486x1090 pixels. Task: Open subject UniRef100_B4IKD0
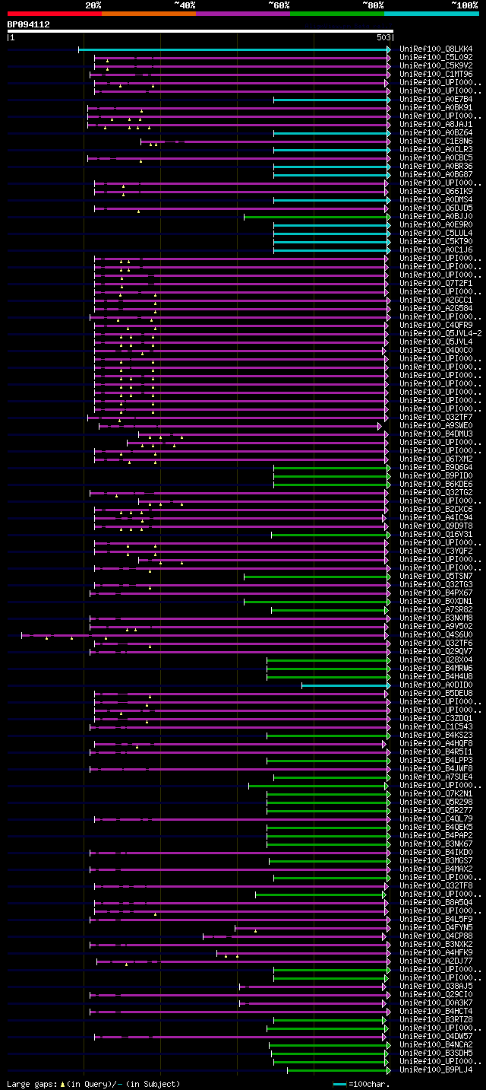[x=437, y=853]
